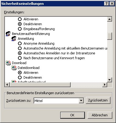Open the Zurücksetzen zu dropdown arrow
This screenshot has height=123, width=116.
click(81, 101)
